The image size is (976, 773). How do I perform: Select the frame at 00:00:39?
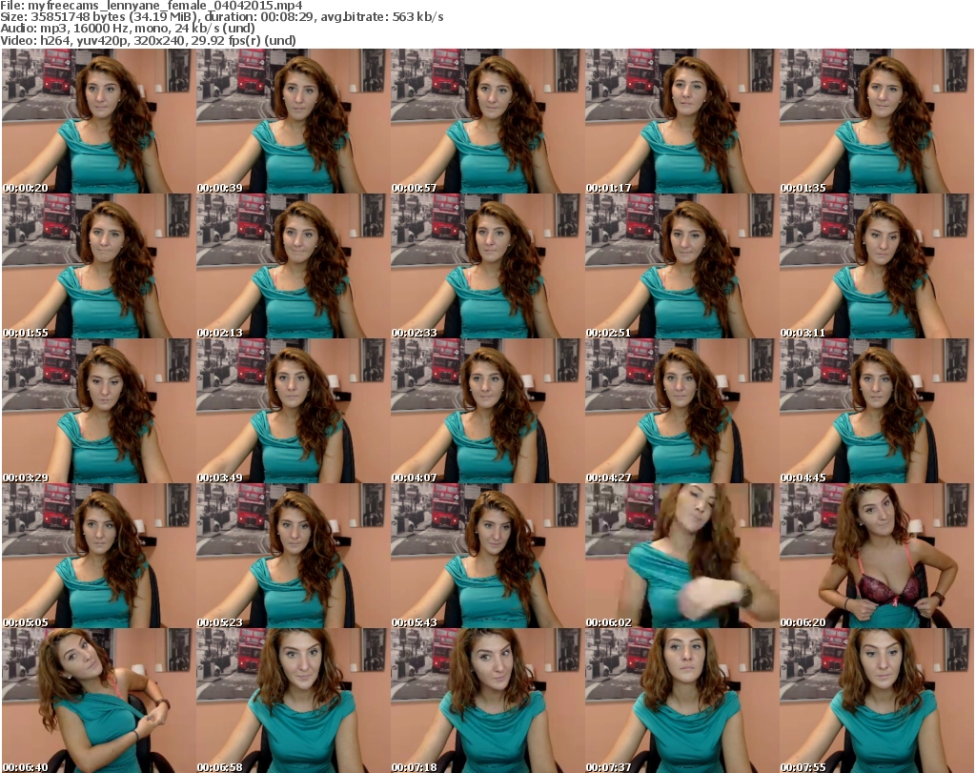coord(291,121)
